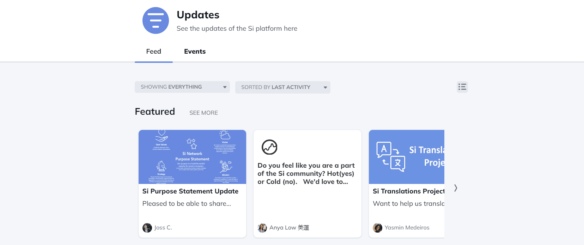Click the SEE MORE link next to Featured

pyautogui.click(x=204, y=113)
